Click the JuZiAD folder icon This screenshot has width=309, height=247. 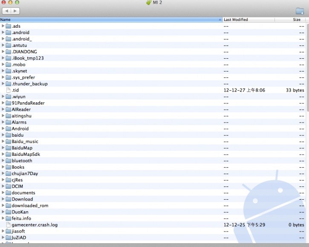[x=8, y=238]
